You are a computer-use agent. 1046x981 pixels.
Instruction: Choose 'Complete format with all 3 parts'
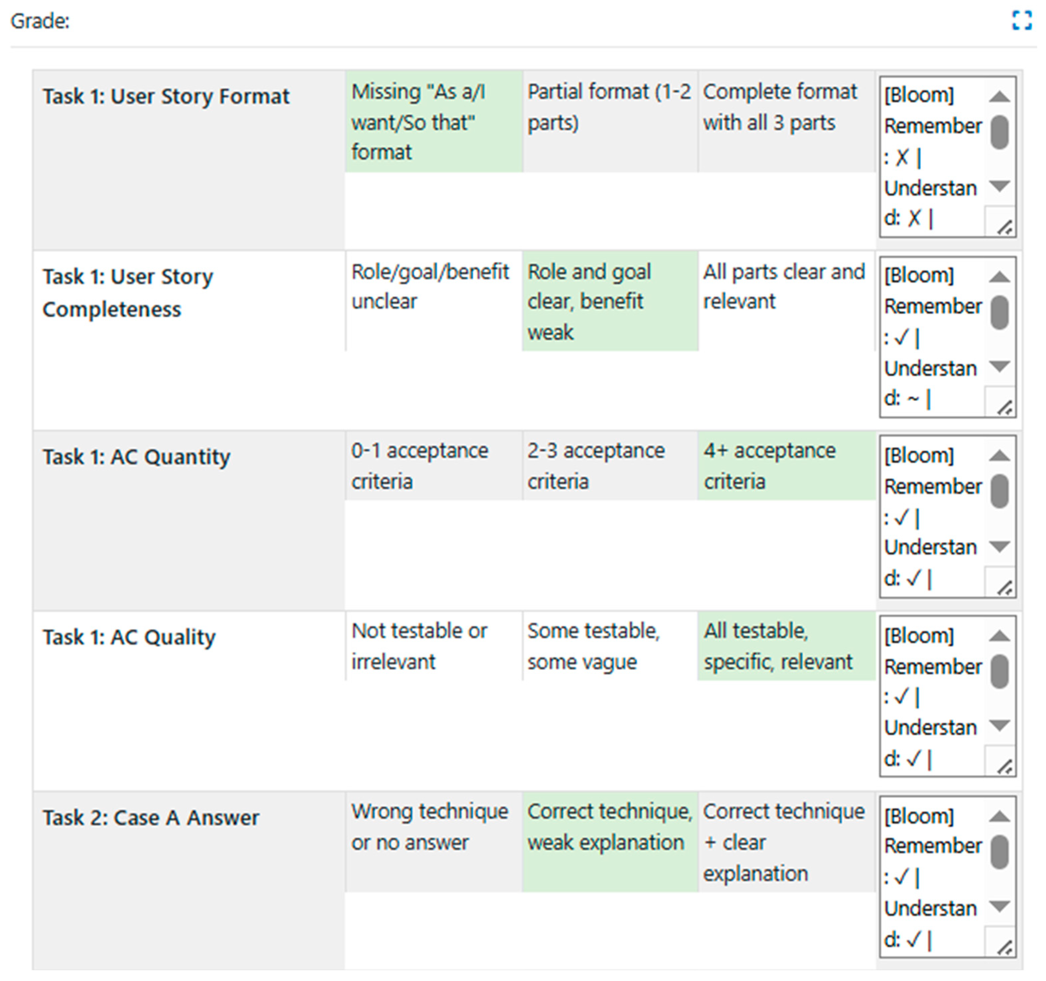(x=786, y=122)
